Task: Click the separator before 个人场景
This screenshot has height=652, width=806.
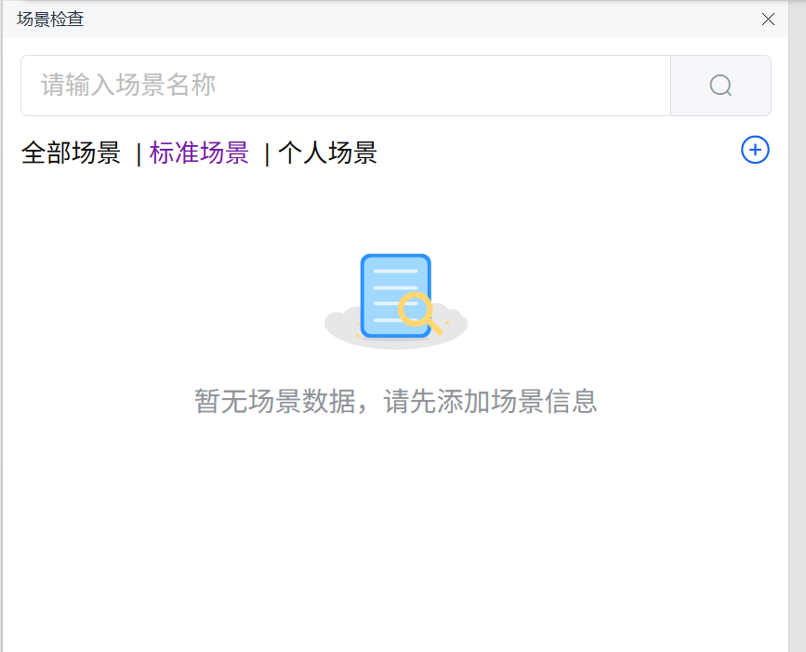Action: 267,154
